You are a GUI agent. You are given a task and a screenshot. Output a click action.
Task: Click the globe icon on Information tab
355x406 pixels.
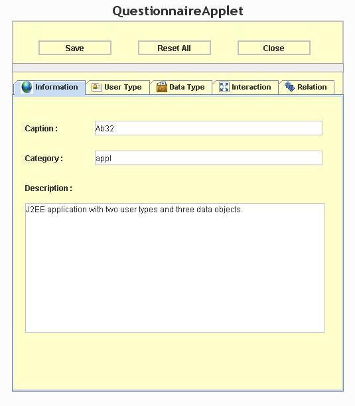point(27,87)
